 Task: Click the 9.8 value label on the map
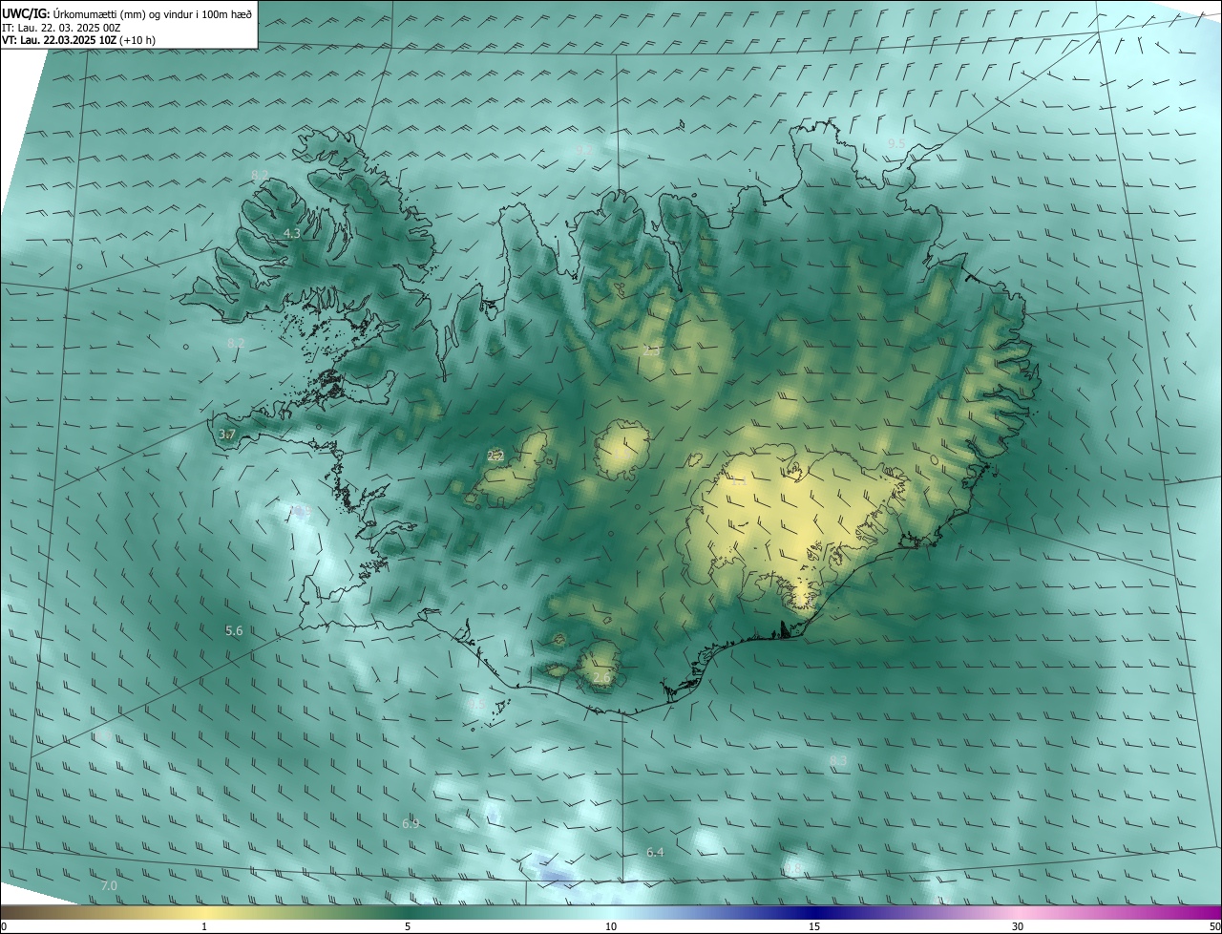click(792, 868)
